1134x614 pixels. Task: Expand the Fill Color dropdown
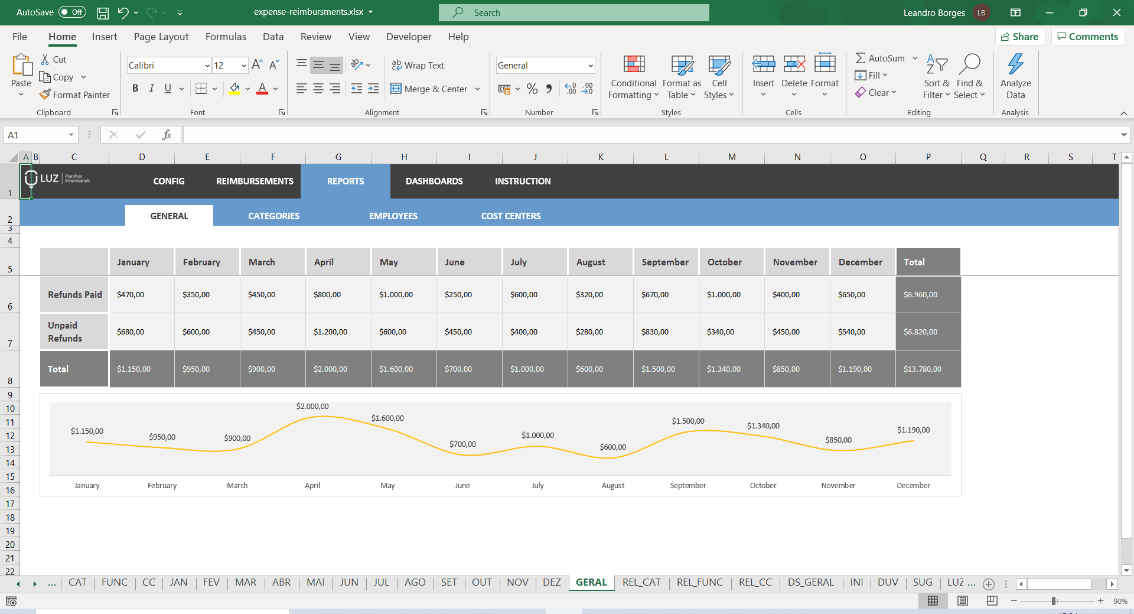pyautogui.click(x=247, y=89)
